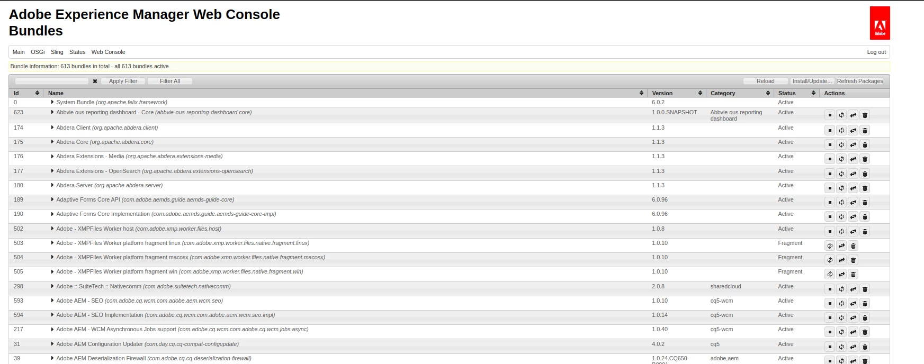Image resolution: width=924 pixels, height=364 pixels.
Task: Update the Abdera Client bundle
Action: [853, 131]
